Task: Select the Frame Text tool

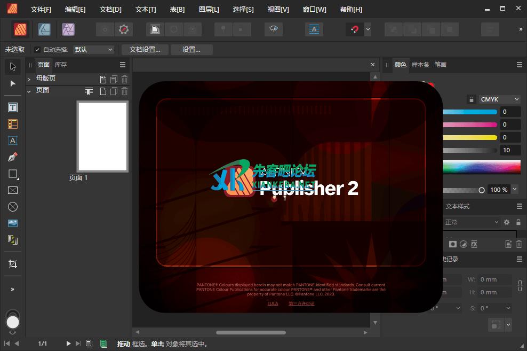Action: click(x=13, y=107)
